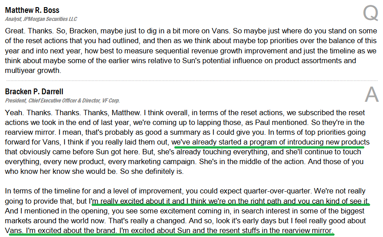Click 'multiyear growth' ending the question
383x237 pixels.
click(33, 71)
